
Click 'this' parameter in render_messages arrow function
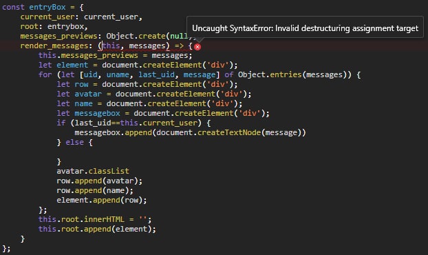(x=111, y=45)
